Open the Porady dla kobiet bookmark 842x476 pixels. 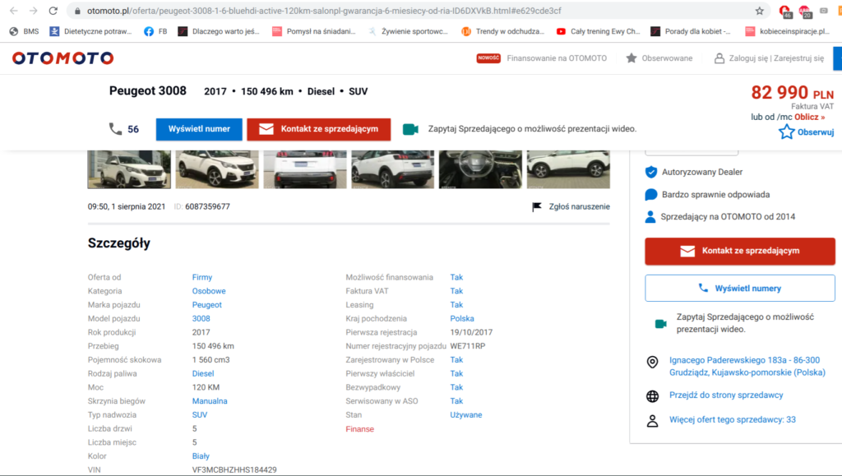tap(691, 32)
